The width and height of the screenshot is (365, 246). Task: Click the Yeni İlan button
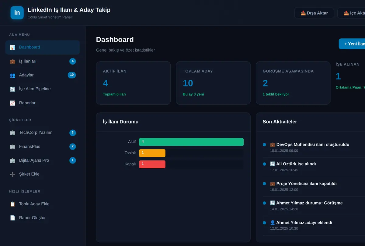click(352, 44)
